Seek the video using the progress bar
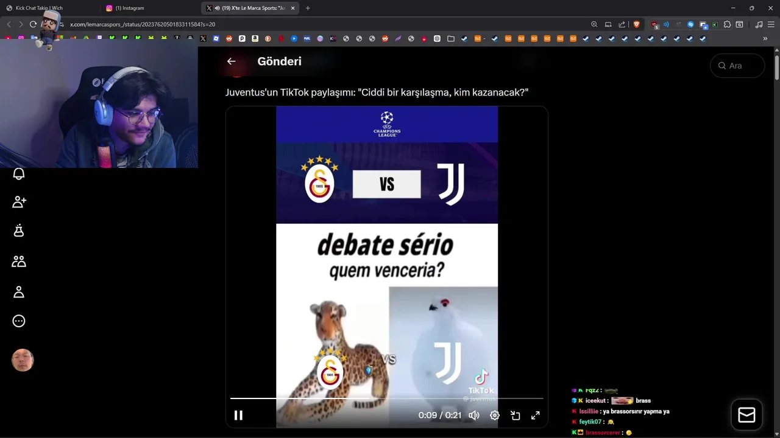780x438 pixels. pos(386,398)
